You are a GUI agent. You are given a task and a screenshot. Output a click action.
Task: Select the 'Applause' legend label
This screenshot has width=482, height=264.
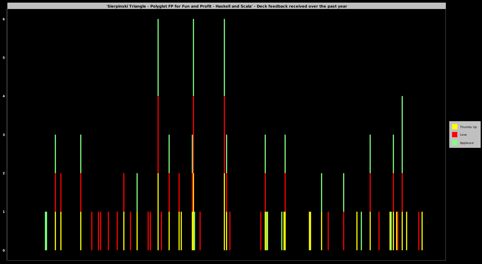(467, 143)
